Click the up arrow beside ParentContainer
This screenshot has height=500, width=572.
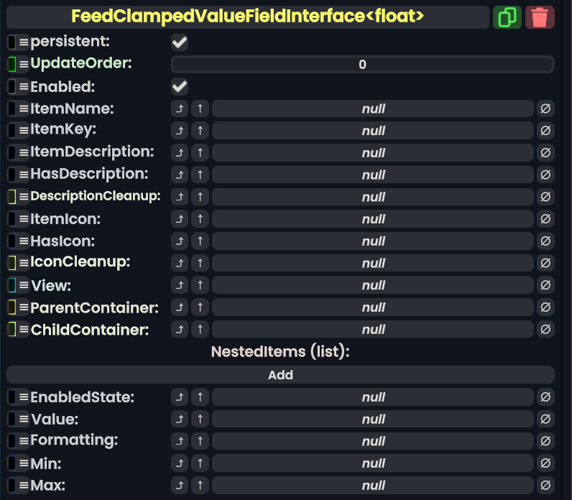point(200,307)
